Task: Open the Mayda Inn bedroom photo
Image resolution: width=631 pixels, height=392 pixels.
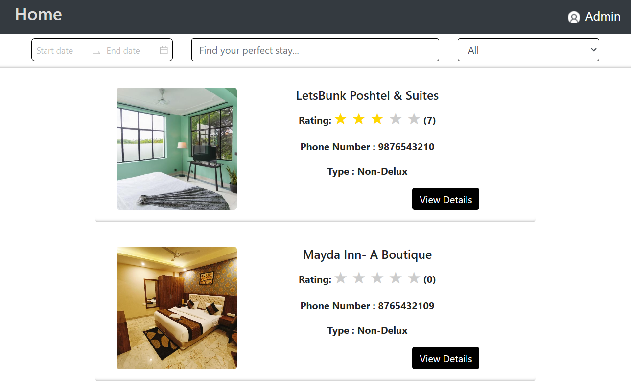Action: click(177, 308)
